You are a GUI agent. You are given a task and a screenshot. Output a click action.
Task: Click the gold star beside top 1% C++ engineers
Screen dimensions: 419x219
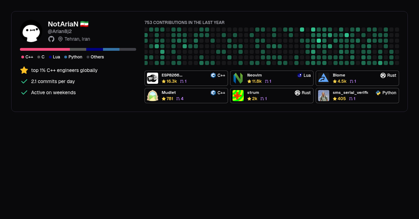[24, 70]
